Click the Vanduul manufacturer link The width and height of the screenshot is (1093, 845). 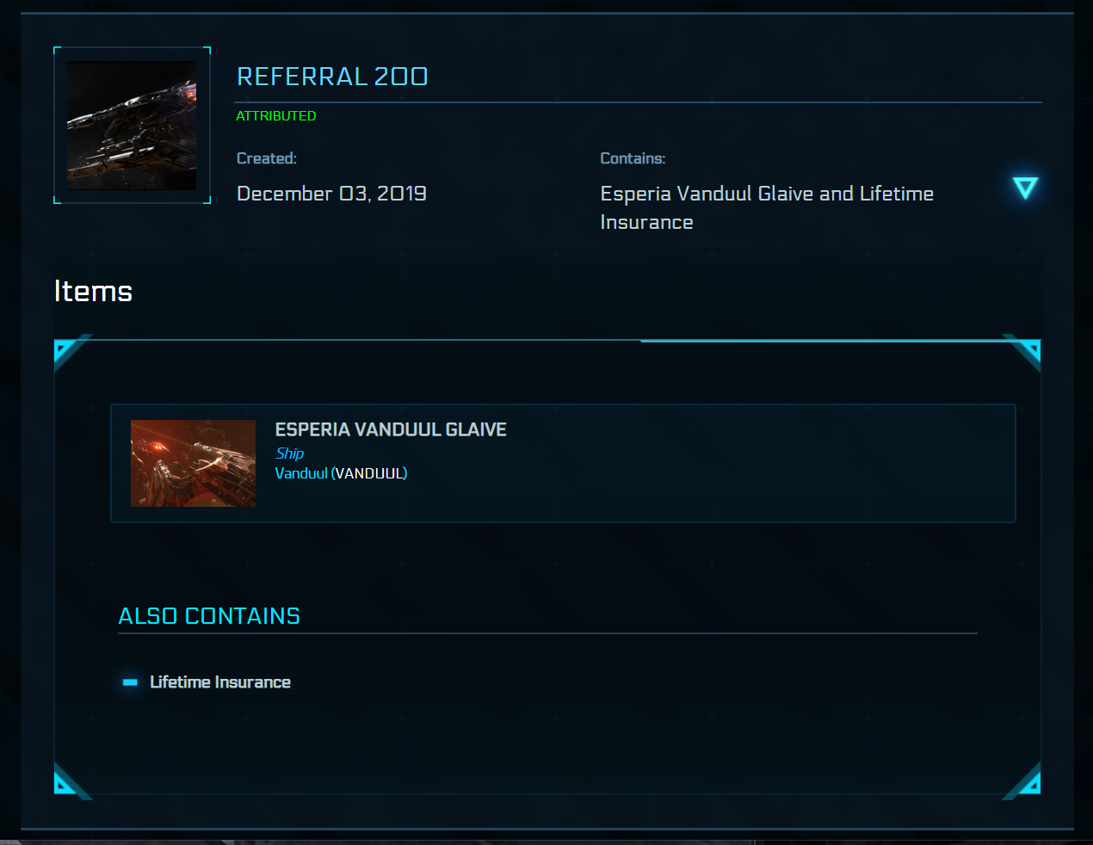coord(301,473)
